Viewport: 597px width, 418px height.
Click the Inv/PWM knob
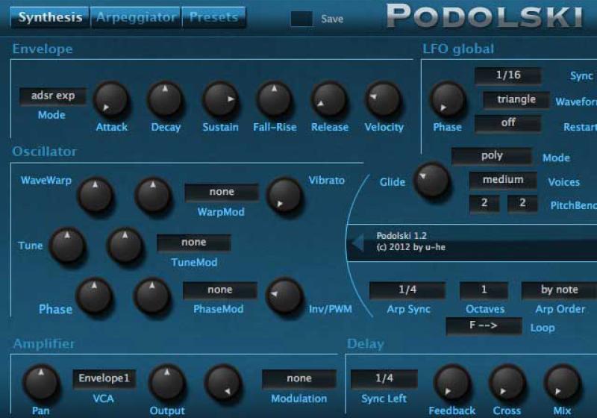tap(284, 296)
